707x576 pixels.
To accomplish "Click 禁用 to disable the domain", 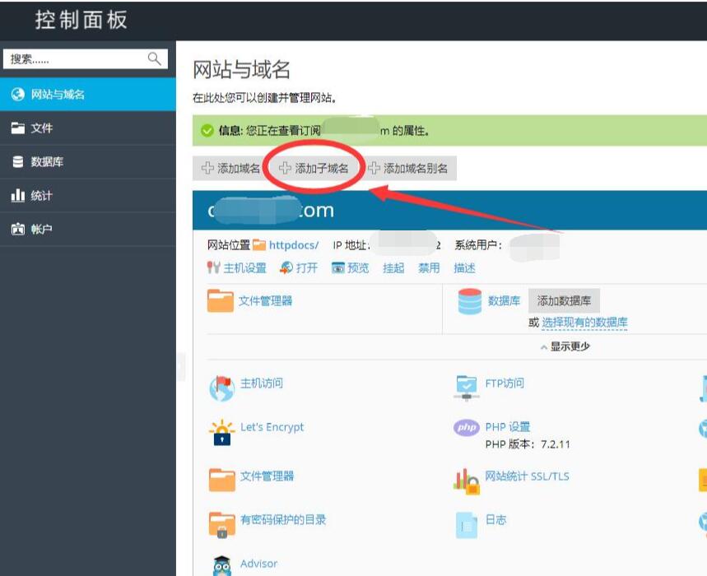I will click(429, 268).
